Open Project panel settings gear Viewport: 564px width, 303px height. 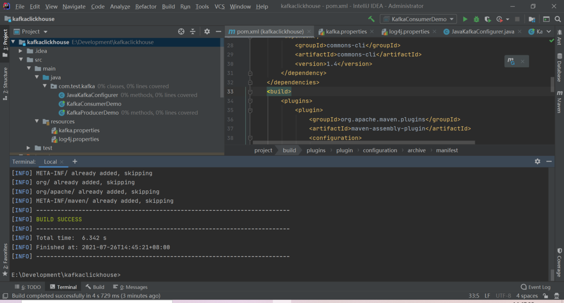click(x=207, y=32)
